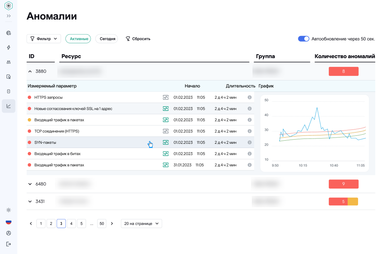
Task: Click the logout icon in sidebar
Action: 9,244
